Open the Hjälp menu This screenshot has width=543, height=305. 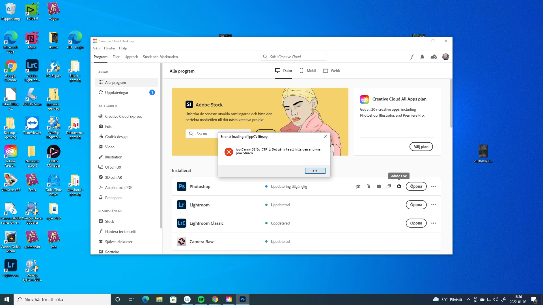[x=123, y=48]
